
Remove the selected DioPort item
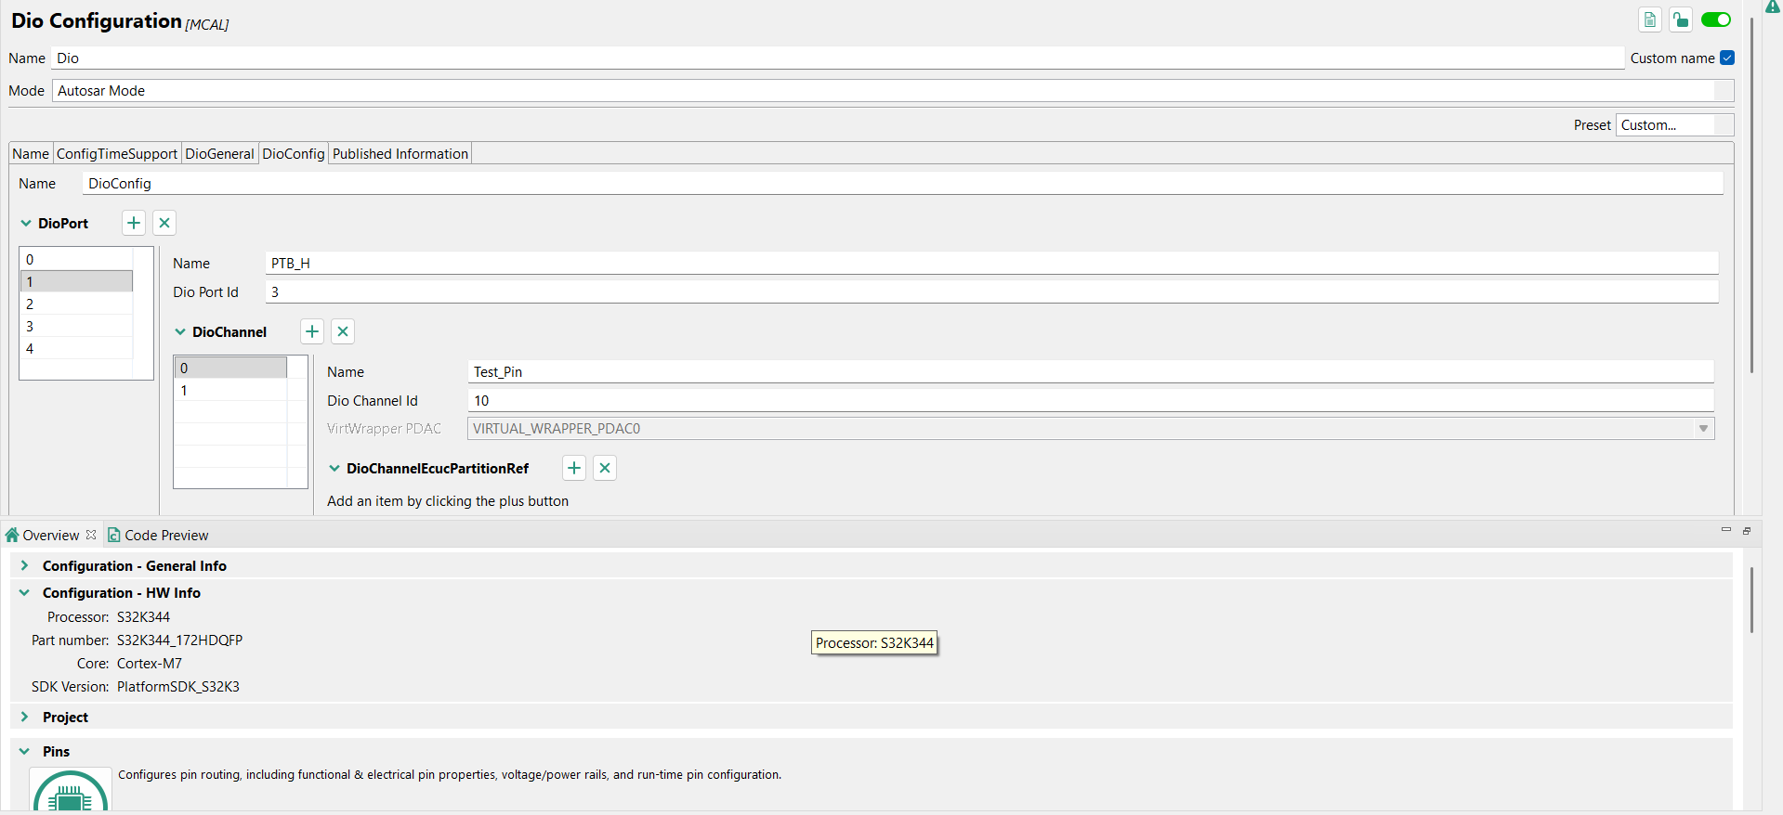tap(164, 223)
